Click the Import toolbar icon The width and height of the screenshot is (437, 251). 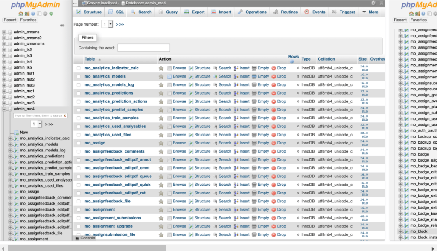pyautogui.click(x=213, y=12)
